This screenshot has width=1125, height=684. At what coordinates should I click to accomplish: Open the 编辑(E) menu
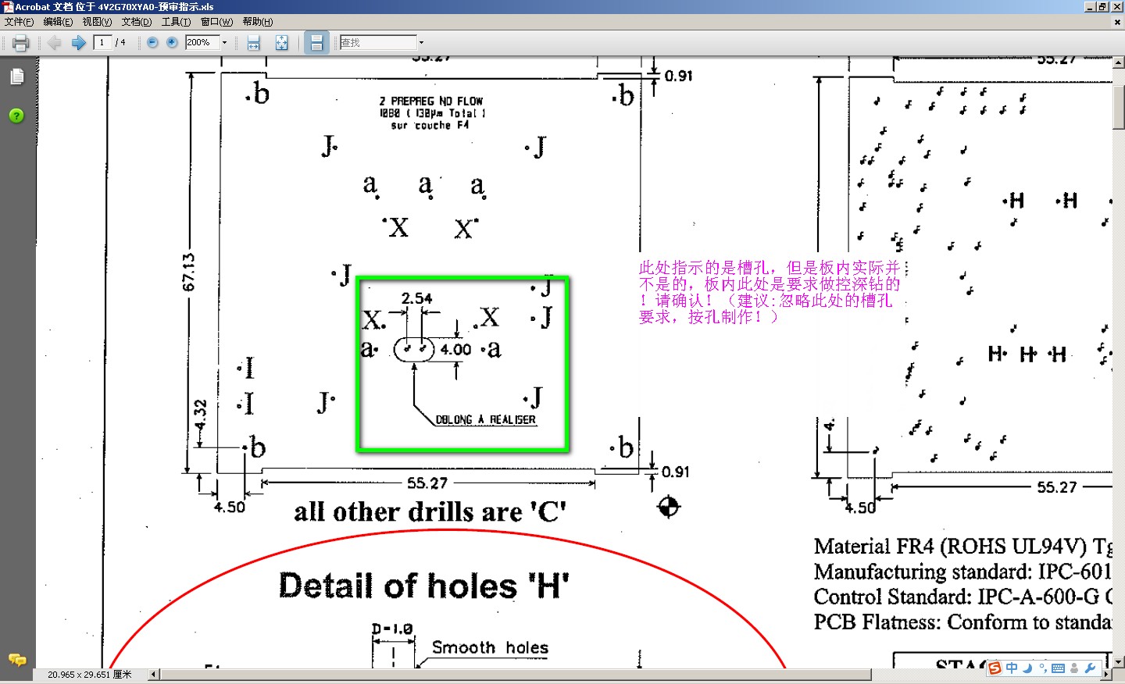58,22
